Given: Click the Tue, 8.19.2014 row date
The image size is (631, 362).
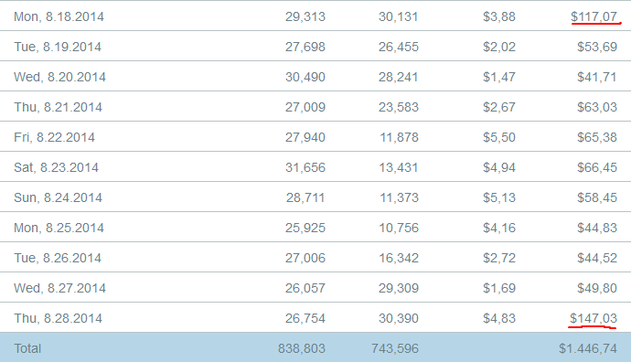Looking at the screenshot, I should click(58, 47).
